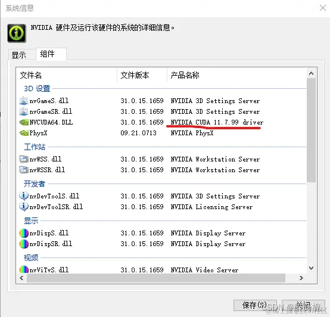Click NVIDIA 3D Settings Server in nvGameS.dll row
Viewport: 330px width, 317px height.
pos(215,101)
